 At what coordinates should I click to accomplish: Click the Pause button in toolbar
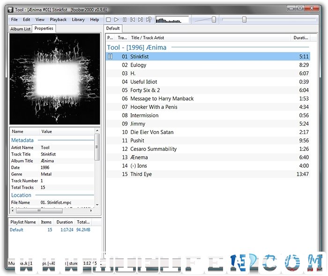pyautogui.click(x=125, y=20)
